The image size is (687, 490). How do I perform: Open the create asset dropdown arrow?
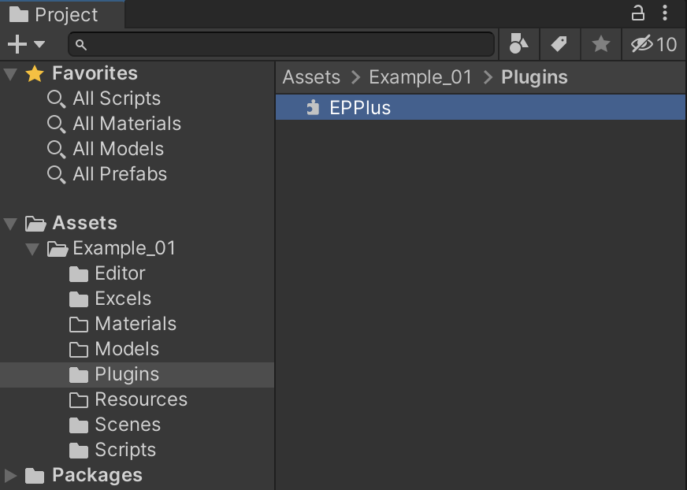click(x=39, y=44)
